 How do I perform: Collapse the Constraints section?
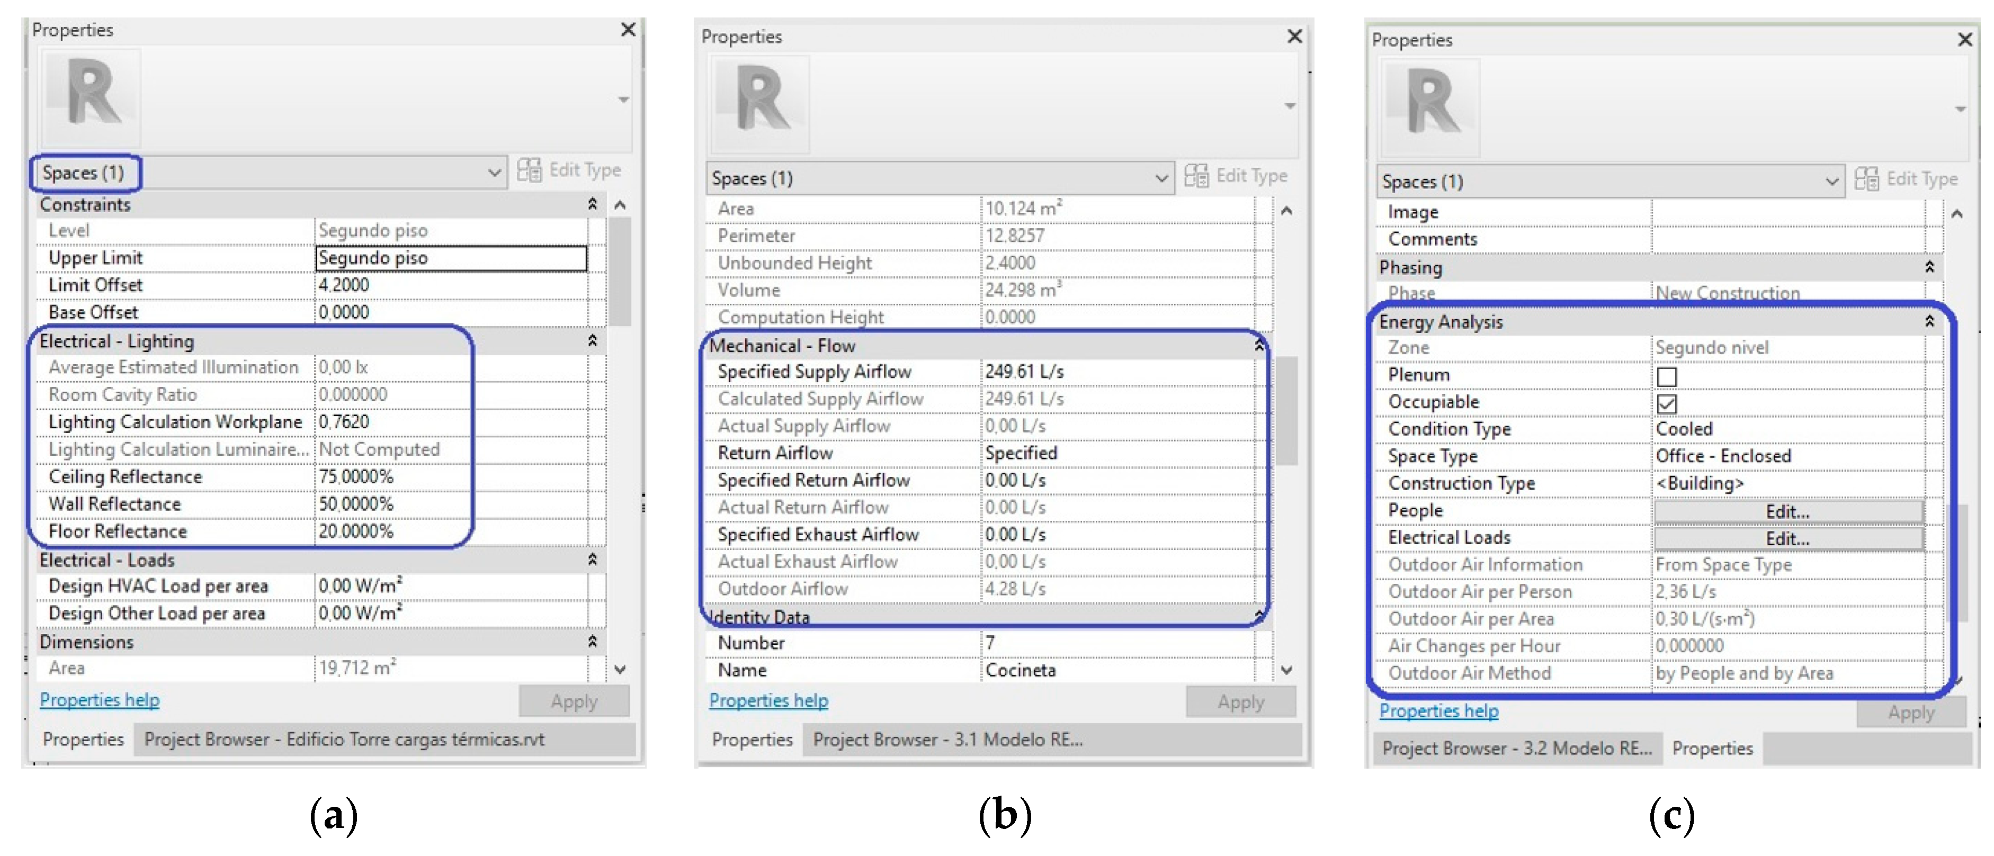click(592, 204)
